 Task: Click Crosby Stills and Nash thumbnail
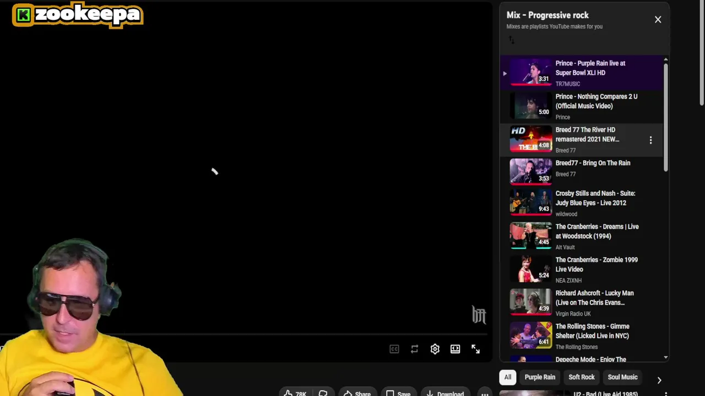pyautogui.click(x=530, y=202)
